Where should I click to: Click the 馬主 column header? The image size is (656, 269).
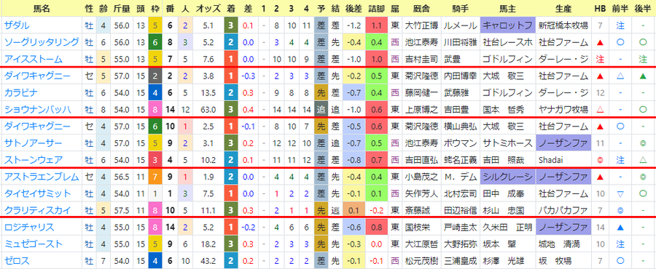(507, 8)
